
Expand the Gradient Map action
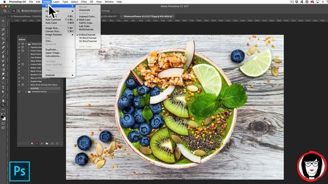(29, 81)
